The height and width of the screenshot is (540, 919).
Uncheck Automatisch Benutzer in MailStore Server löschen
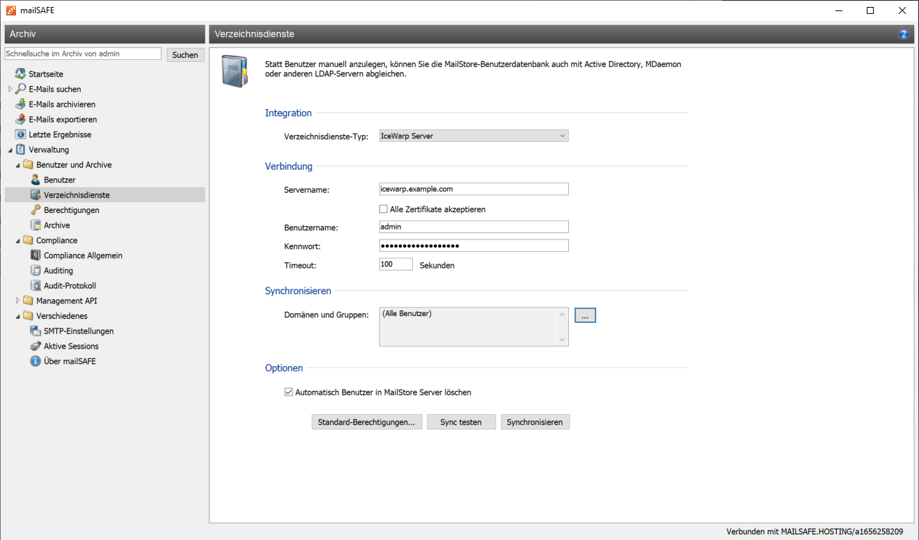point(289,392)
